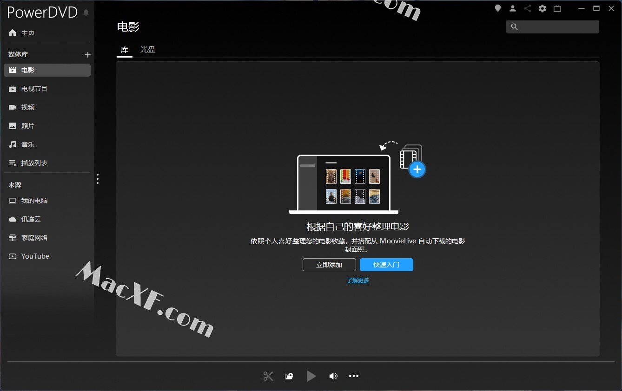Click the blue plus add-movie icon
Image resolution: width=622 pixels, height=391 pixels.
tap(417, 169)
